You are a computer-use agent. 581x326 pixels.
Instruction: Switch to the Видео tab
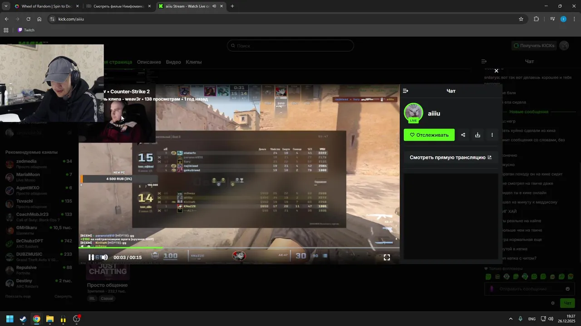click(x=173, y=62)
